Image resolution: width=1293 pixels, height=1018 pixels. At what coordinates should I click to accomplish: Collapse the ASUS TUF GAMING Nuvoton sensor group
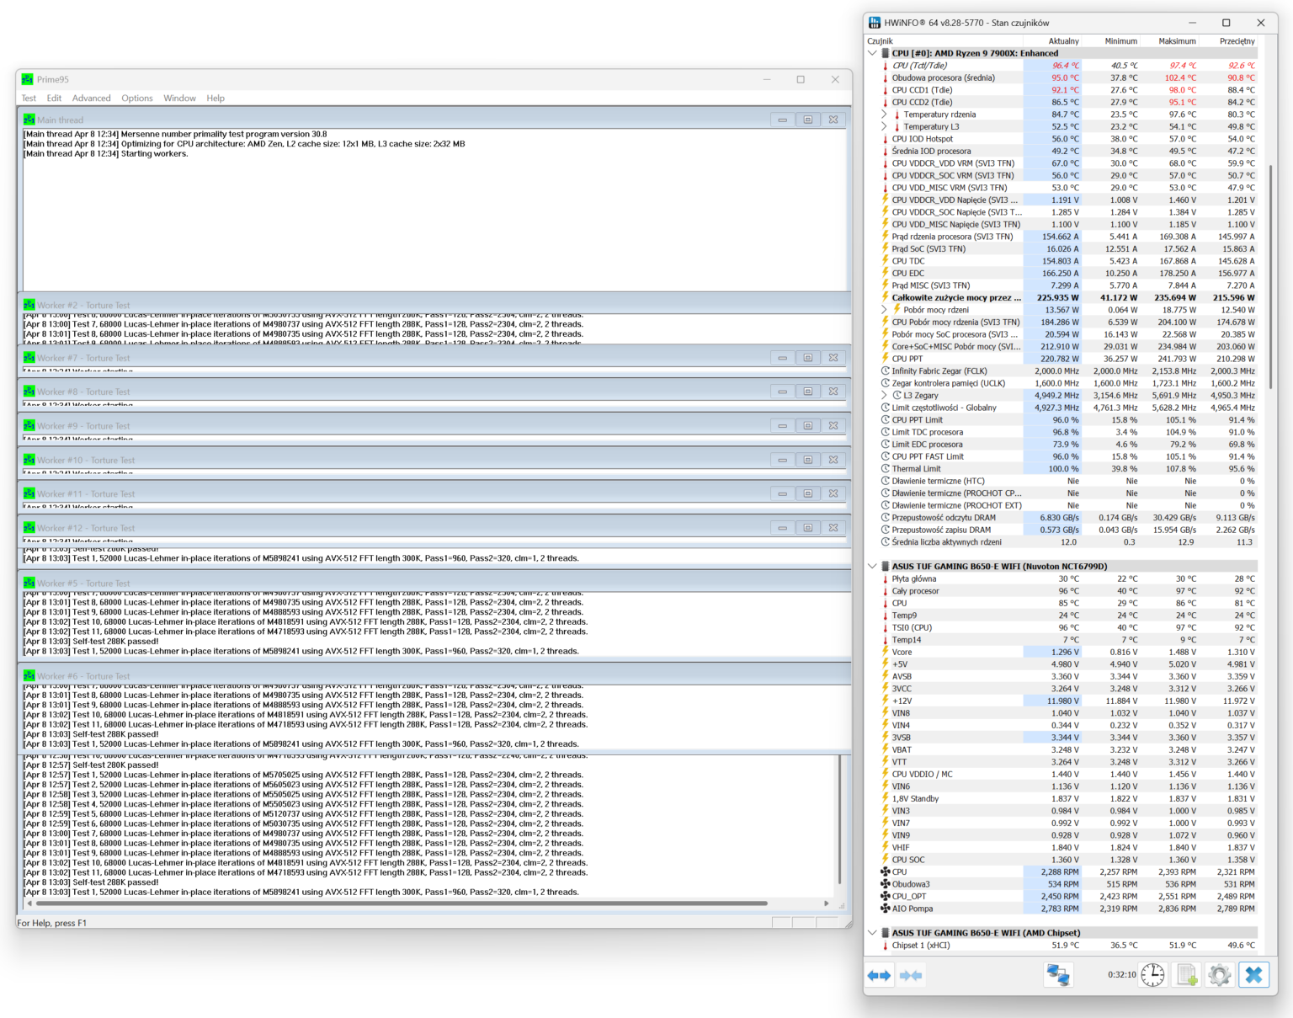click(x=872, y=567)
